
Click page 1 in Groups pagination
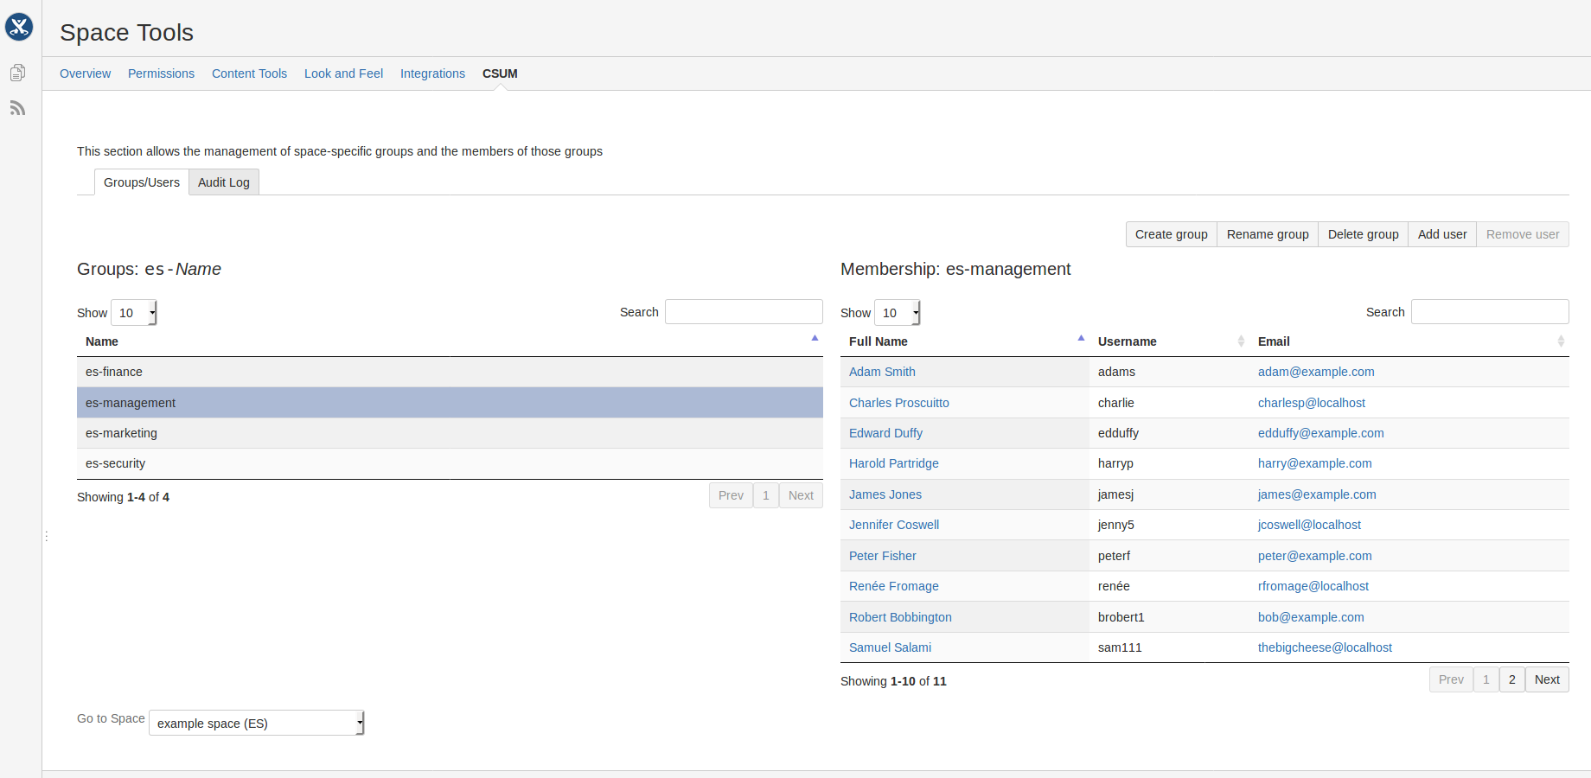click(765, 495)
